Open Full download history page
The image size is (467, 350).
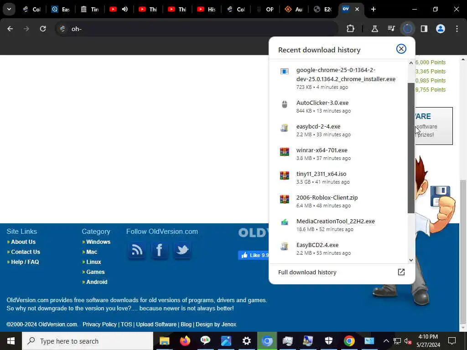[341, 273]
